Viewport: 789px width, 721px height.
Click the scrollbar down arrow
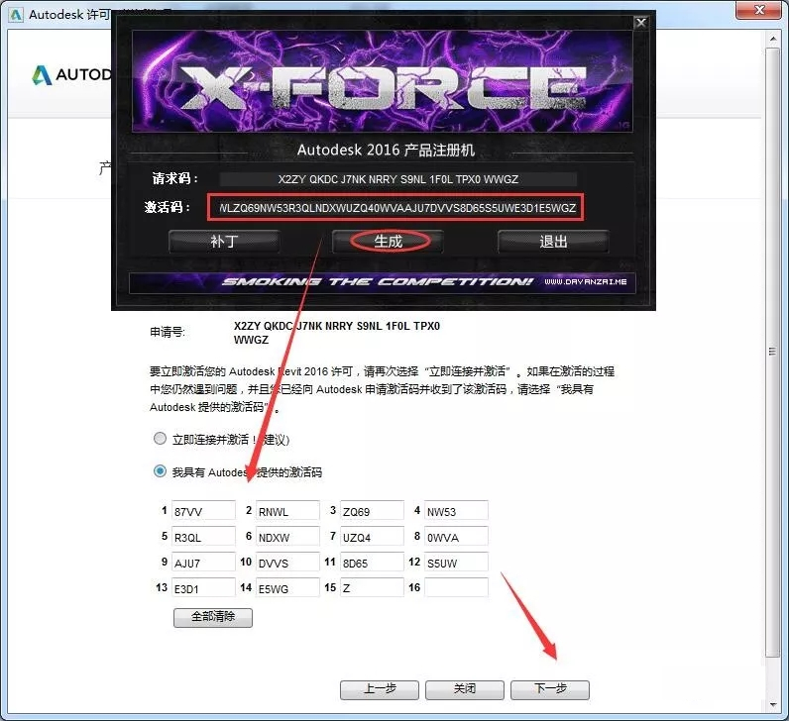pos(773,705)
